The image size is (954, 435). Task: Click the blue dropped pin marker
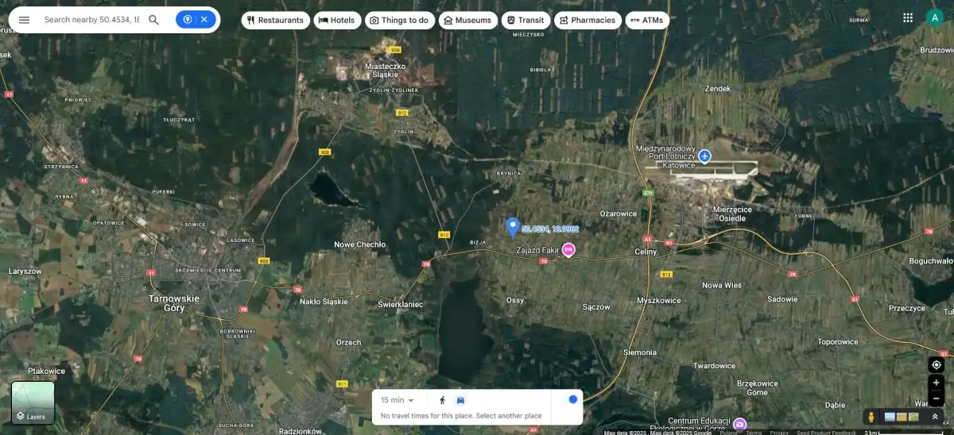(x=513, y=227)
